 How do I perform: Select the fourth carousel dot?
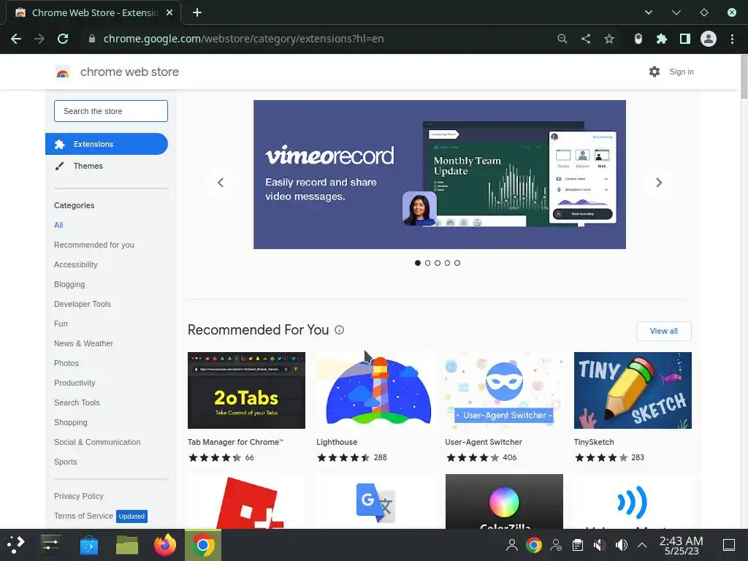pos(448,263)
